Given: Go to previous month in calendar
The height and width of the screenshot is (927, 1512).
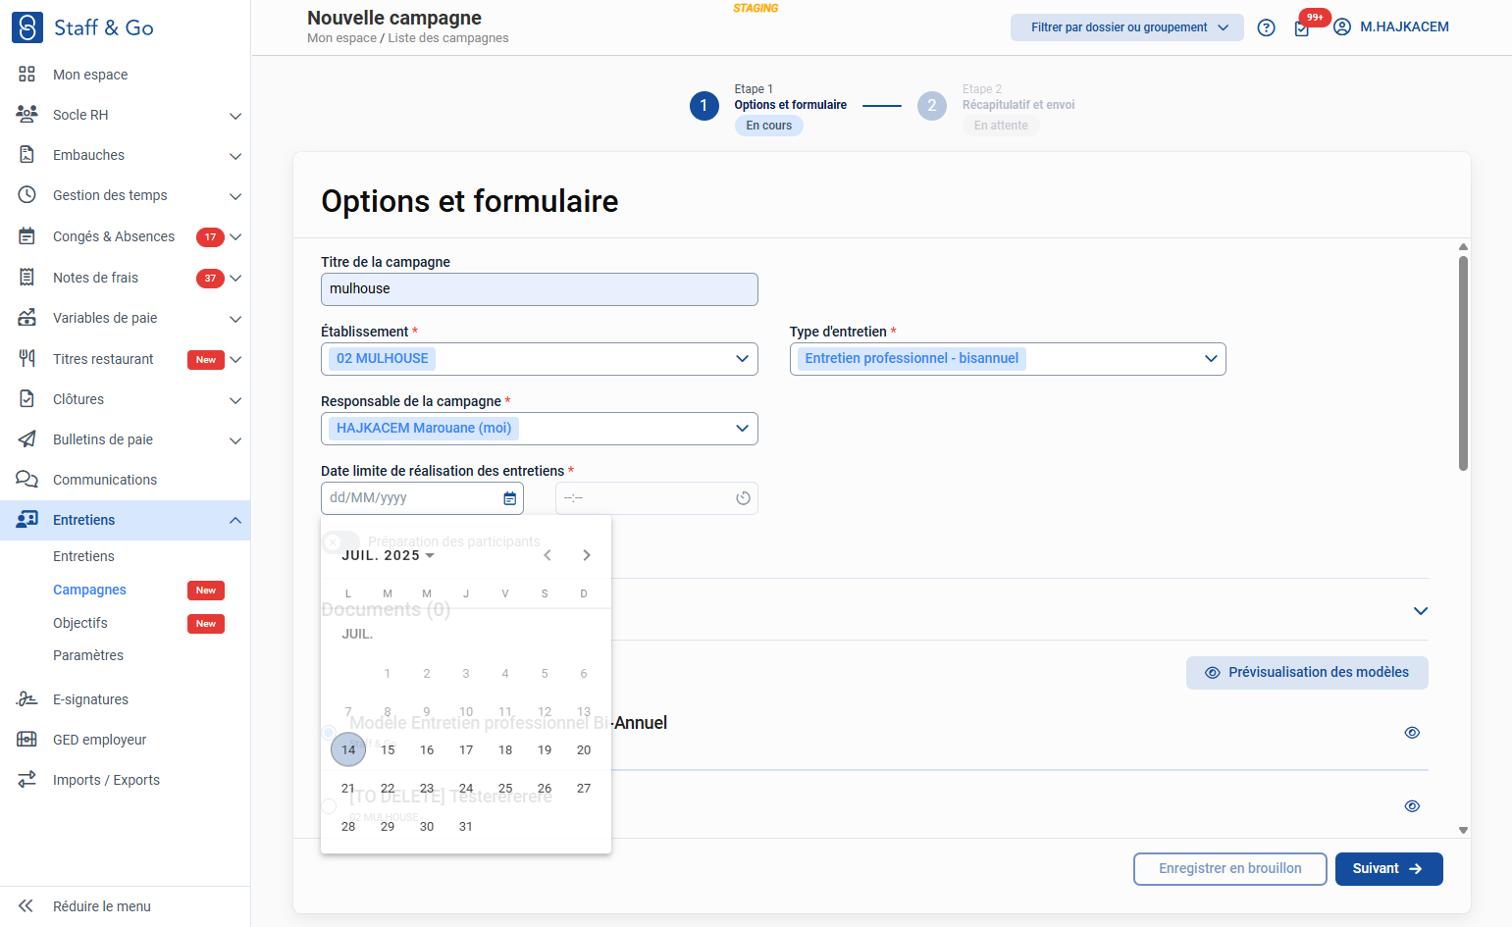Looking at the screenshot, I should click(547, 555).
